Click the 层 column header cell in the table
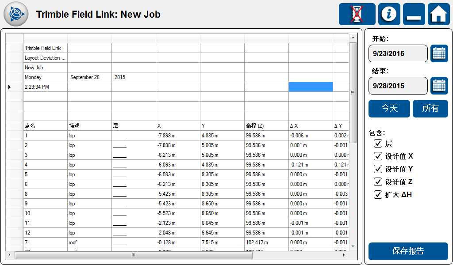Image resolution: width=453 pixels, height=265 pixels. click(134, 126)
